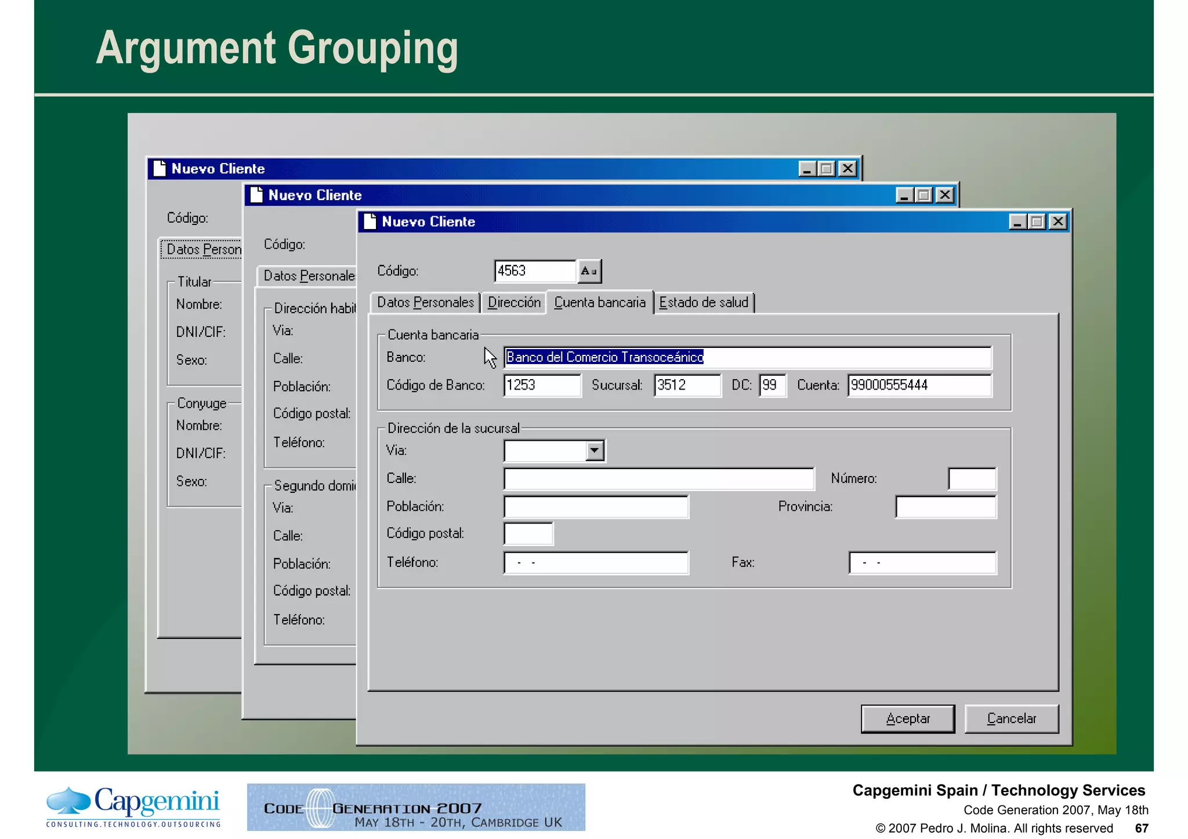Click the 'Cuenta bancaria' group box label
This screenshot has height=839, width=1188.
coord(433,335)
